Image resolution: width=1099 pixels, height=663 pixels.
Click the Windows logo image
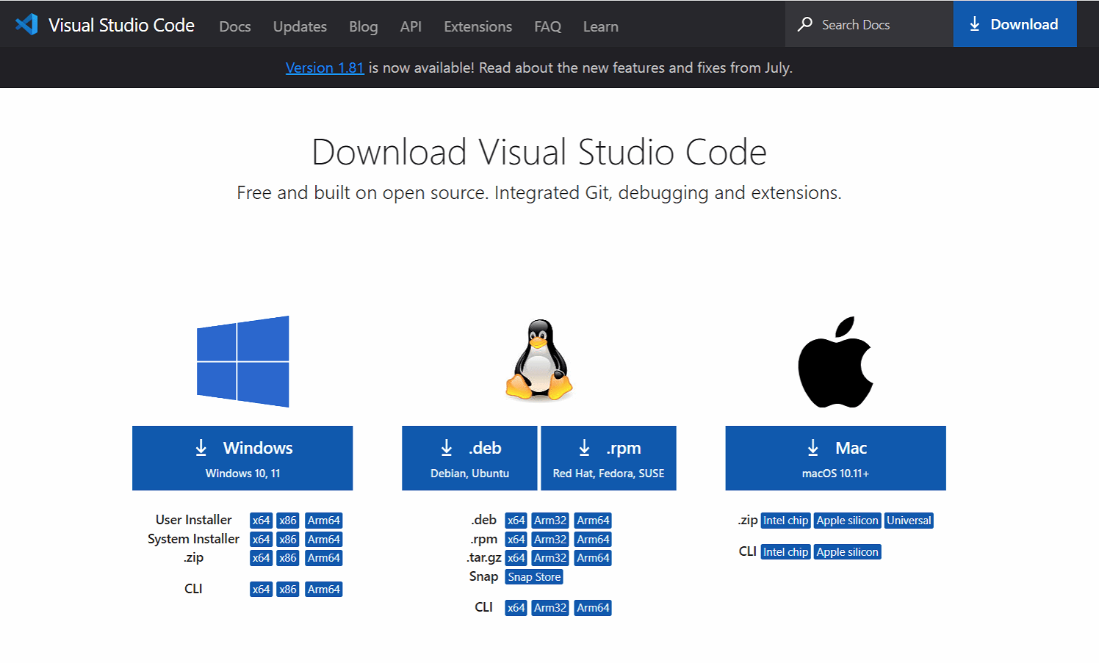pyautogui.click(x=242, y=361)
